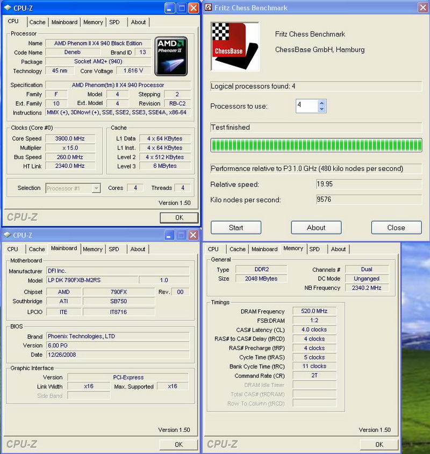This screenshot has height=454, width=430.
Task: Click the Relative speed value 19.95
Action: click(x=369, y=184)
